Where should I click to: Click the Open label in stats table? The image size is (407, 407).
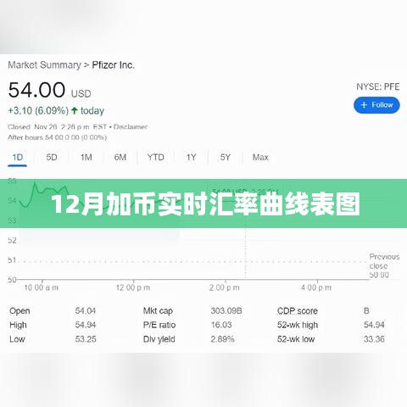[x=20, y=311]
